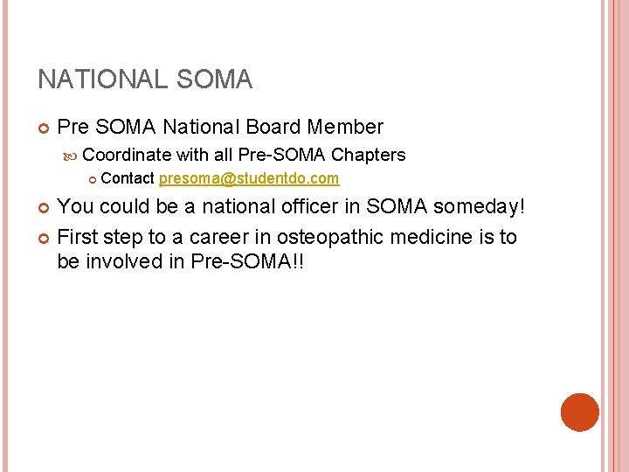The height and width of the screenshot is (472, 629).
Task: Open the presoma@studentdo.com email link
Action: click(x=249, y=179)
